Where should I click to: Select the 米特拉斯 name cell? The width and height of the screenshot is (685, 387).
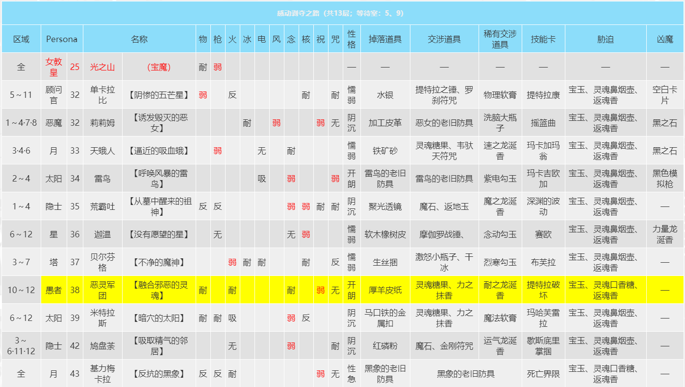pos(102,318)
